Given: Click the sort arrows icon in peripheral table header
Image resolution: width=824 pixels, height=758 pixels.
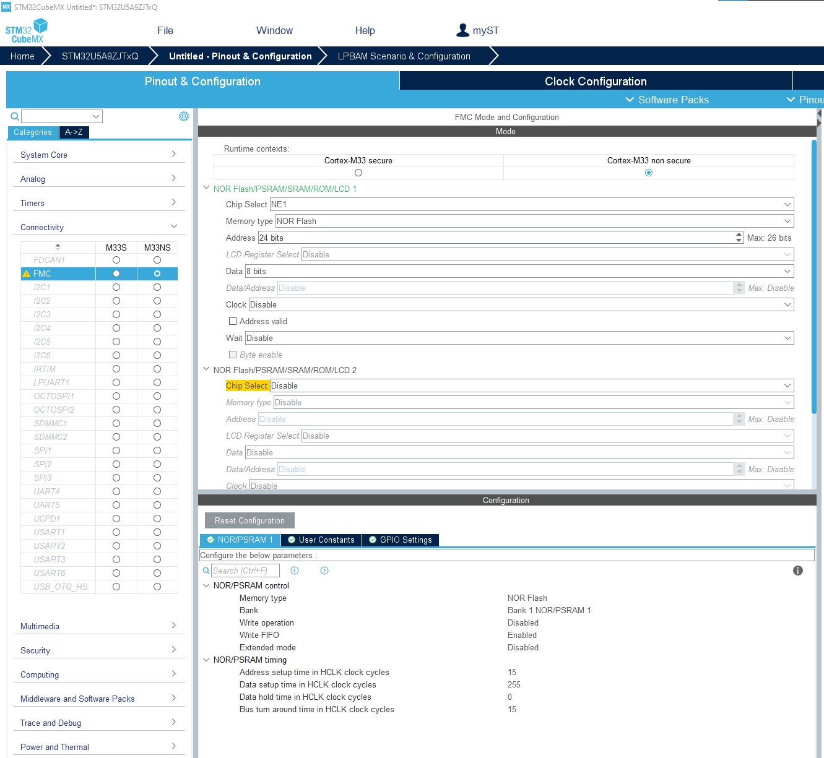Looking at the screenshot, I should pos(58,247).
